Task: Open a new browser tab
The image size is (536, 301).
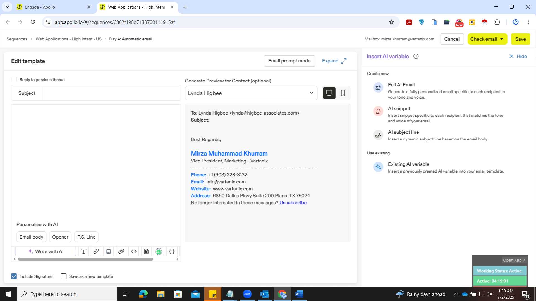Action: coord(185,7)
